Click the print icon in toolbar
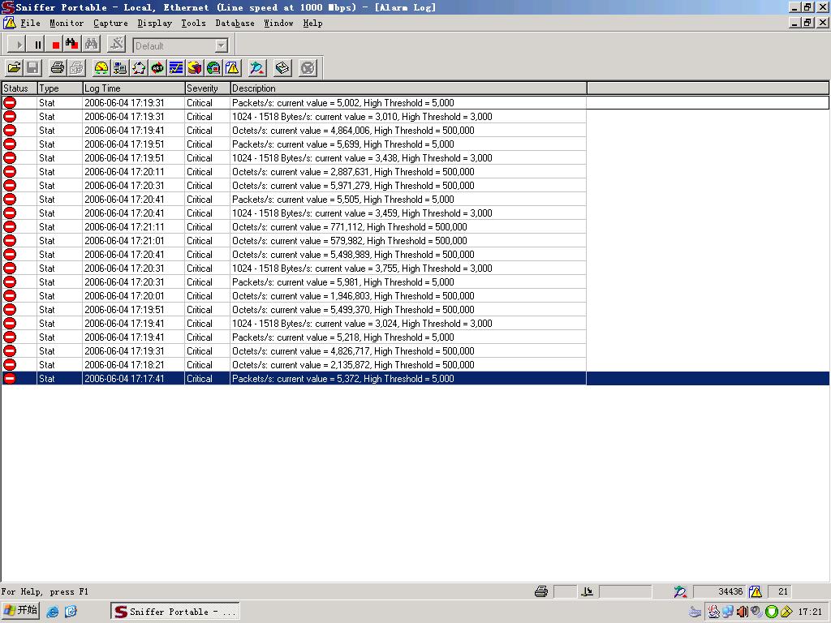 pos(58,68)
